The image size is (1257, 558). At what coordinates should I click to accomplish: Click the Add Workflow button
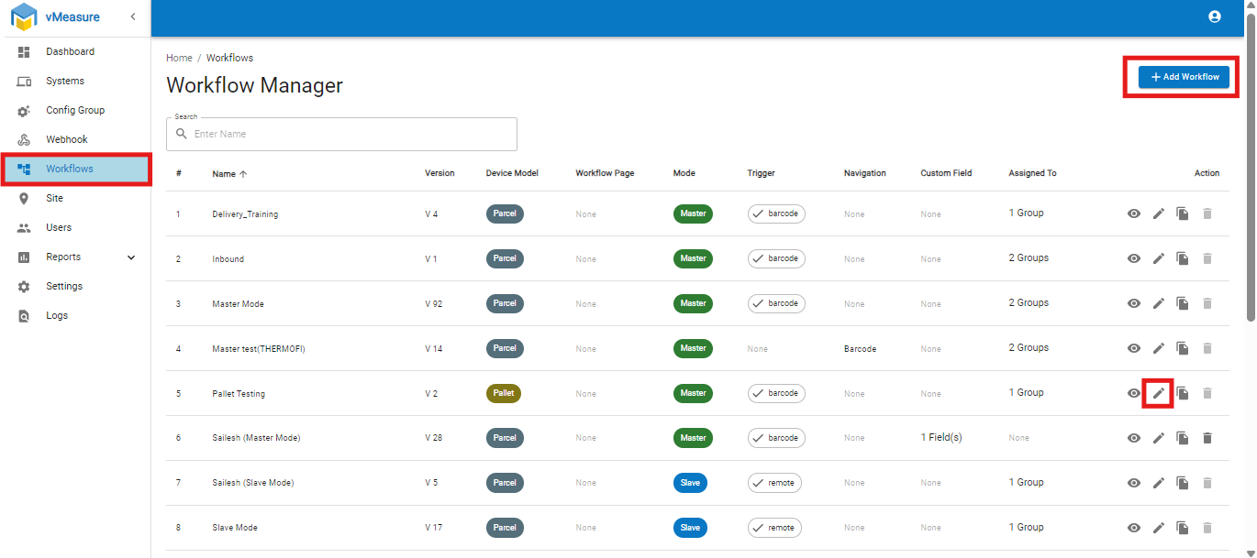pyautogui.click(x=1184, y=77)
